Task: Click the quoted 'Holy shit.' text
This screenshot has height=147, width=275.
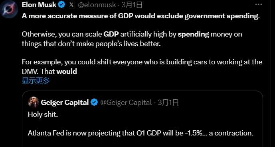Action: [43, 114]
